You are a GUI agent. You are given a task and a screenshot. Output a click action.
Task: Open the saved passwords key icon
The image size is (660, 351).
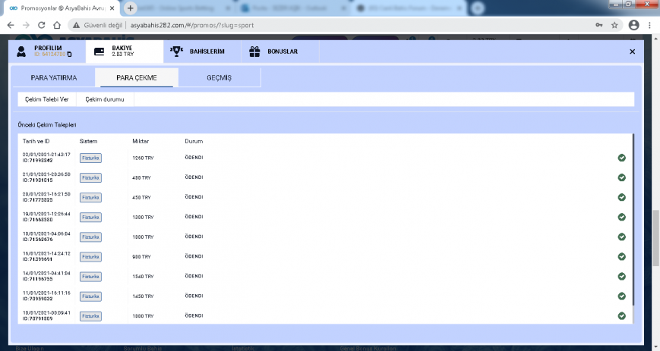click(x=598, y=25)
